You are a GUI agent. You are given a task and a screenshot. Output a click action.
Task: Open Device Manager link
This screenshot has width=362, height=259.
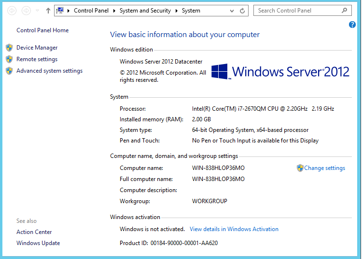pos(37,48)
